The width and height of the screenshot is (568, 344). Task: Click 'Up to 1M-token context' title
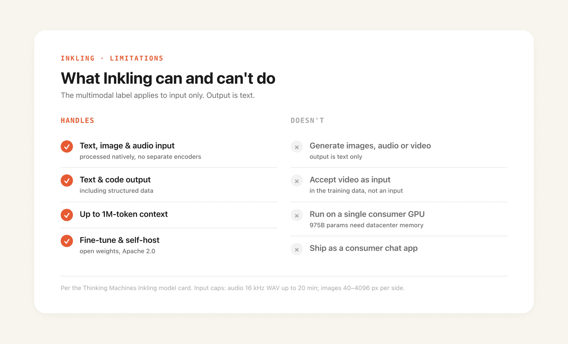coord(124,214)
